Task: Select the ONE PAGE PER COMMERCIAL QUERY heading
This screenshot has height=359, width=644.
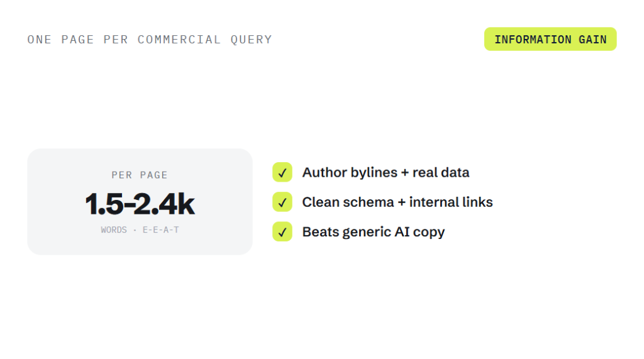Action: pyautogui.click(x=150, y=40)
